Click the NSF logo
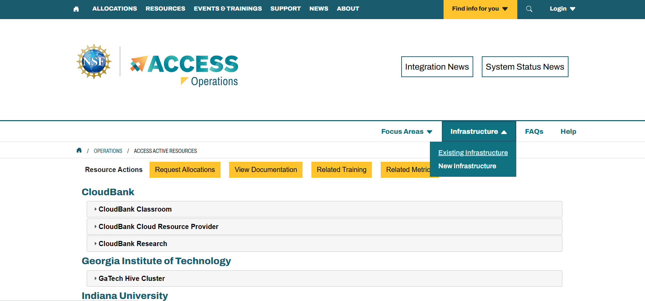Screen dimensions: 645x301 click(94, 61)
